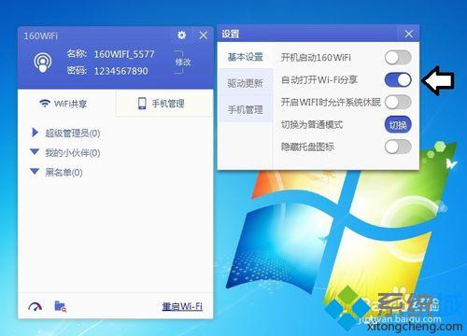Screen dimensions: 467x336
Task: Click the WiFi name 160WIFI_5577
Action: (124, 54)
